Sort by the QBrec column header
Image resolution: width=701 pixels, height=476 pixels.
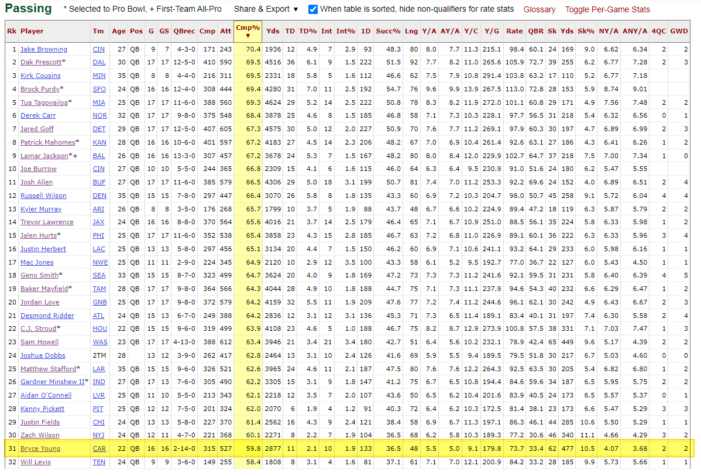coord(184,31)
